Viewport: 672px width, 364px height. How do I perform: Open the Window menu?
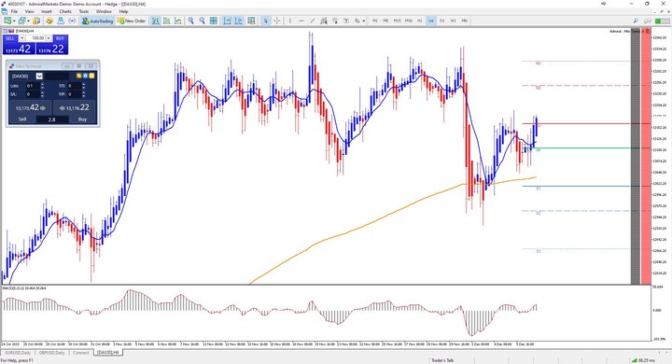pyautogui.click(x=104, y=11)
